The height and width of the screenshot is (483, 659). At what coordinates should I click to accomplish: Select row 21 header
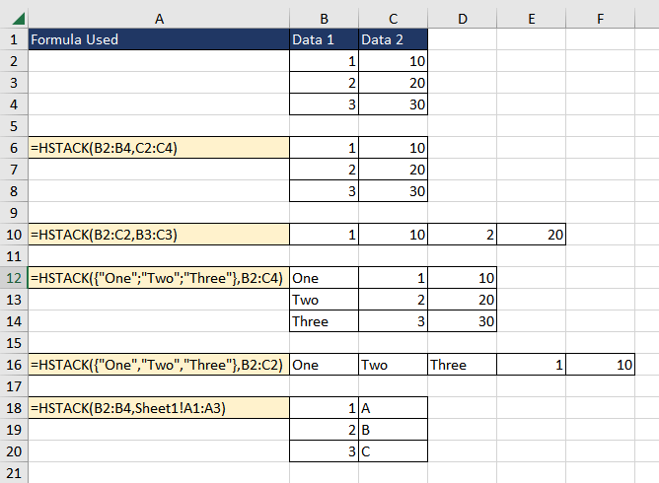(14, 473)
